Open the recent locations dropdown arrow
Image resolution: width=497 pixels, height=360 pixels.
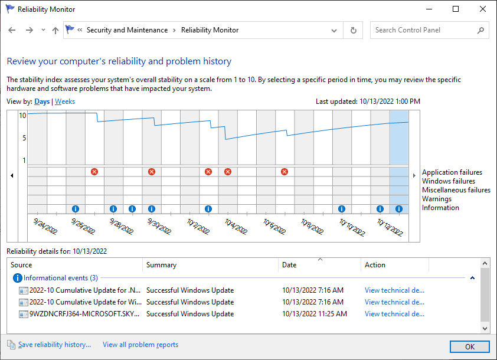click(44, 30)
